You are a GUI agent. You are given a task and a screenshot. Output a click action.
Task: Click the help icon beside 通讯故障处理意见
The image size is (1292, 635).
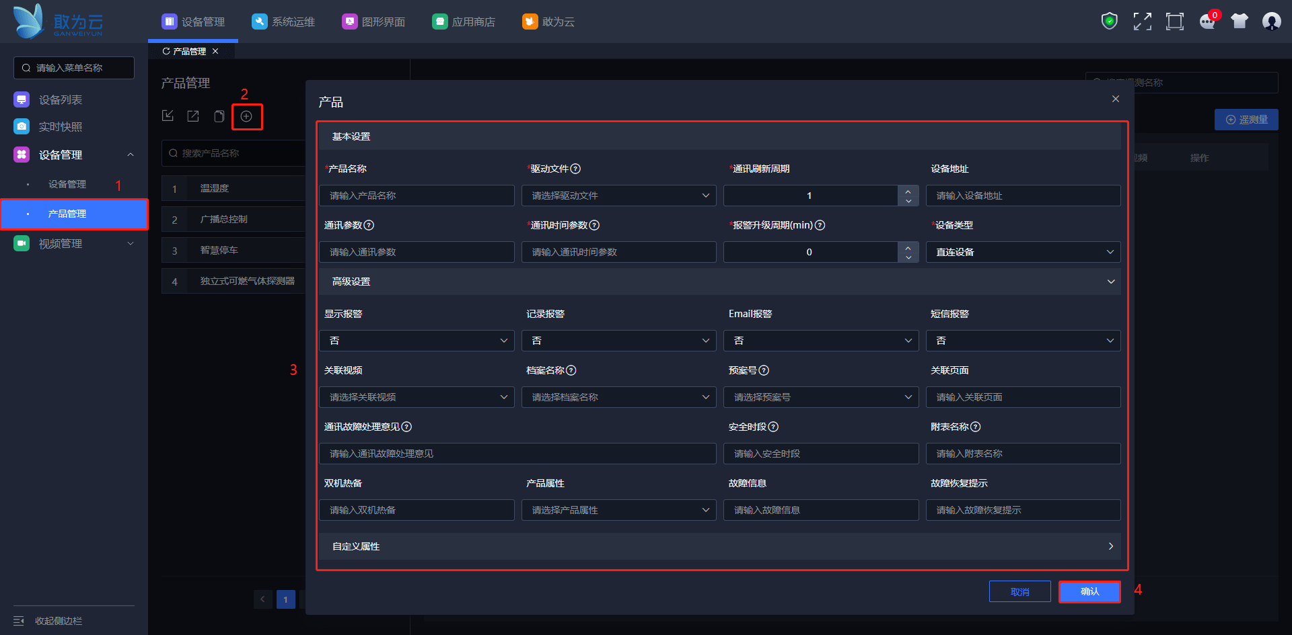point(406,427)
